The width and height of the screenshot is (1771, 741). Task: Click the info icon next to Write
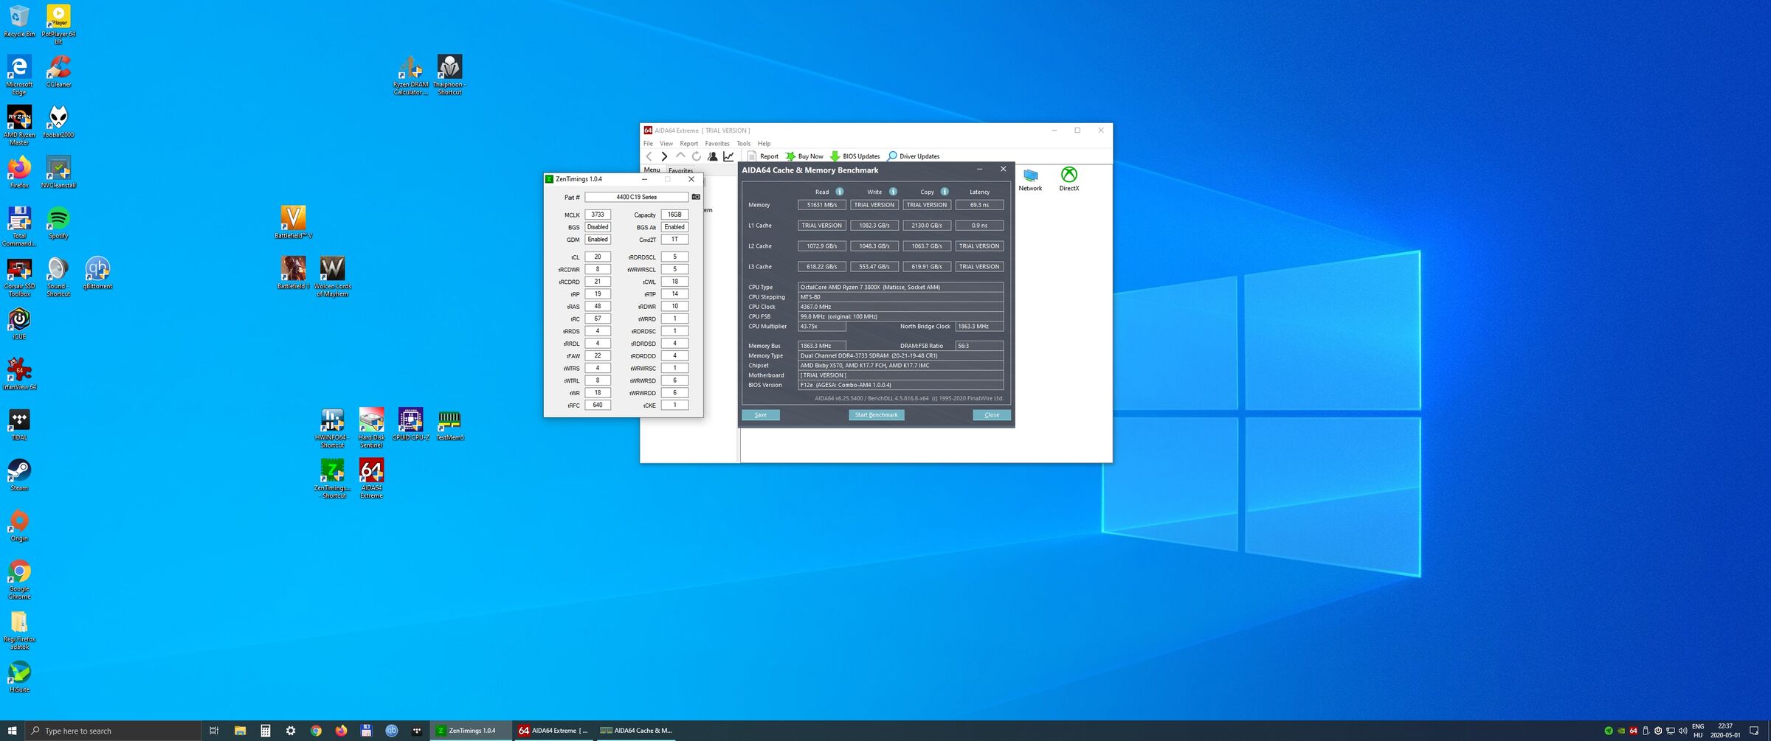pos(893,192)
